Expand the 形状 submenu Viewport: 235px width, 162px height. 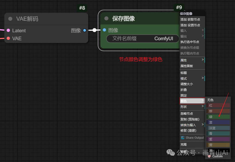(x=192, y=107)
